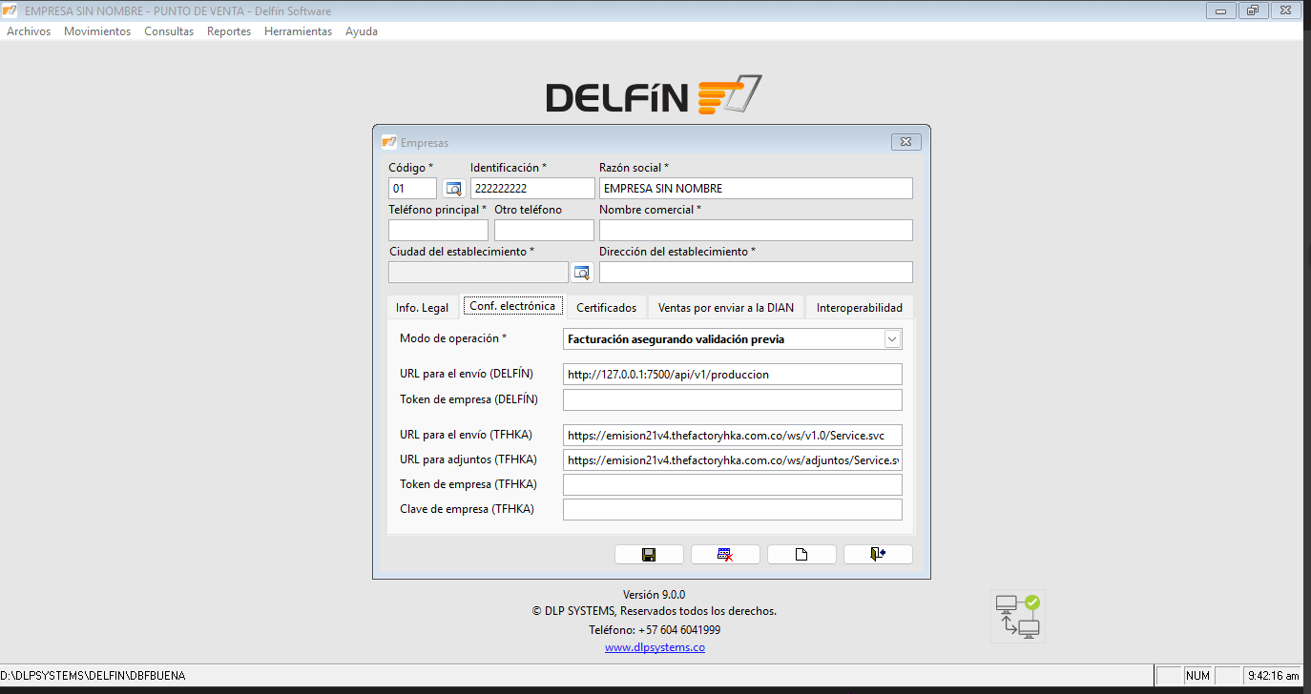Click the exit door icon button
The image size is (1311, 694).
click(x=878, y=555)
